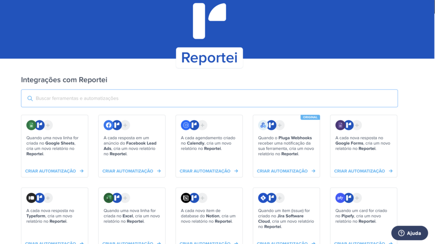Open Criar Automatização for Google Sheets
The image size is (435, 244).
54,171
